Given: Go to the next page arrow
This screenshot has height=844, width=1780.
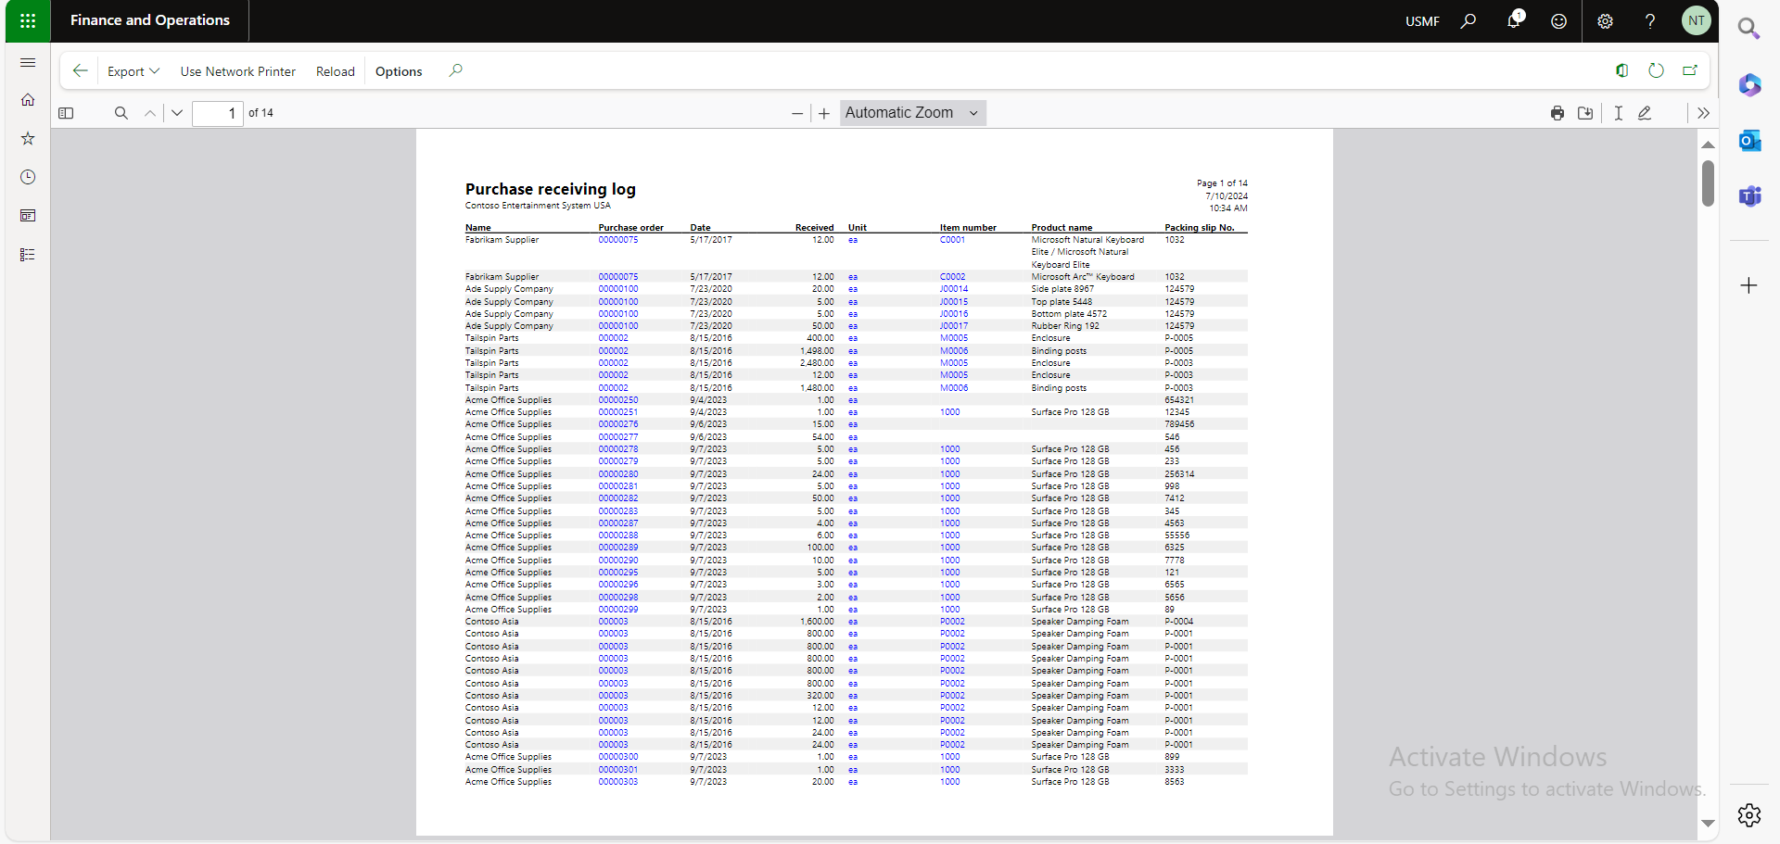Looking at the screenshot, I should point(177,113).
